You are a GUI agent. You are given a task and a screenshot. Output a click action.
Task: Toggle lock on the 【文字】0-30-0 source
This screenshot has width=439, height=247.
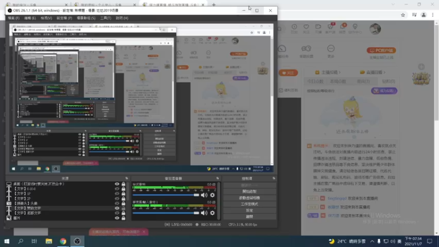click(123, 189)
